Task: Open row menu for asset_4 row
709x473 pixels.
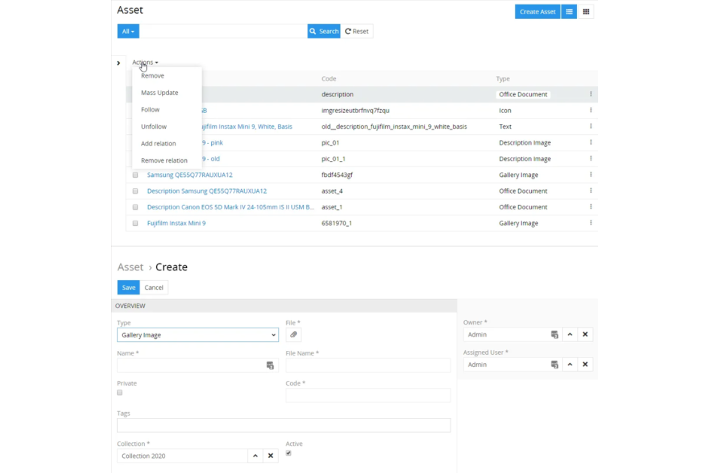Action: pyautogui.click(x=591, y=191)
